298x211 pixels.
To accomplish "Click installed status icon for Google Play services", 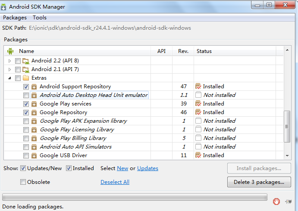I will [x=198, y=104].
